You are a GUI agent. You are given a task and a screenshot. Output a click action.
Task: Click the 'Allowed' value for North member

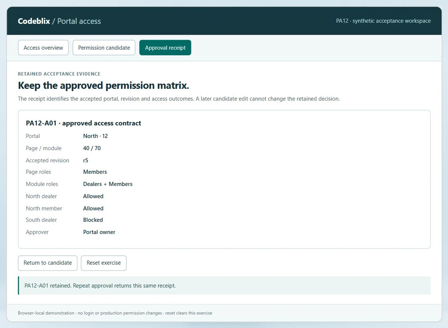pos(93,208)
